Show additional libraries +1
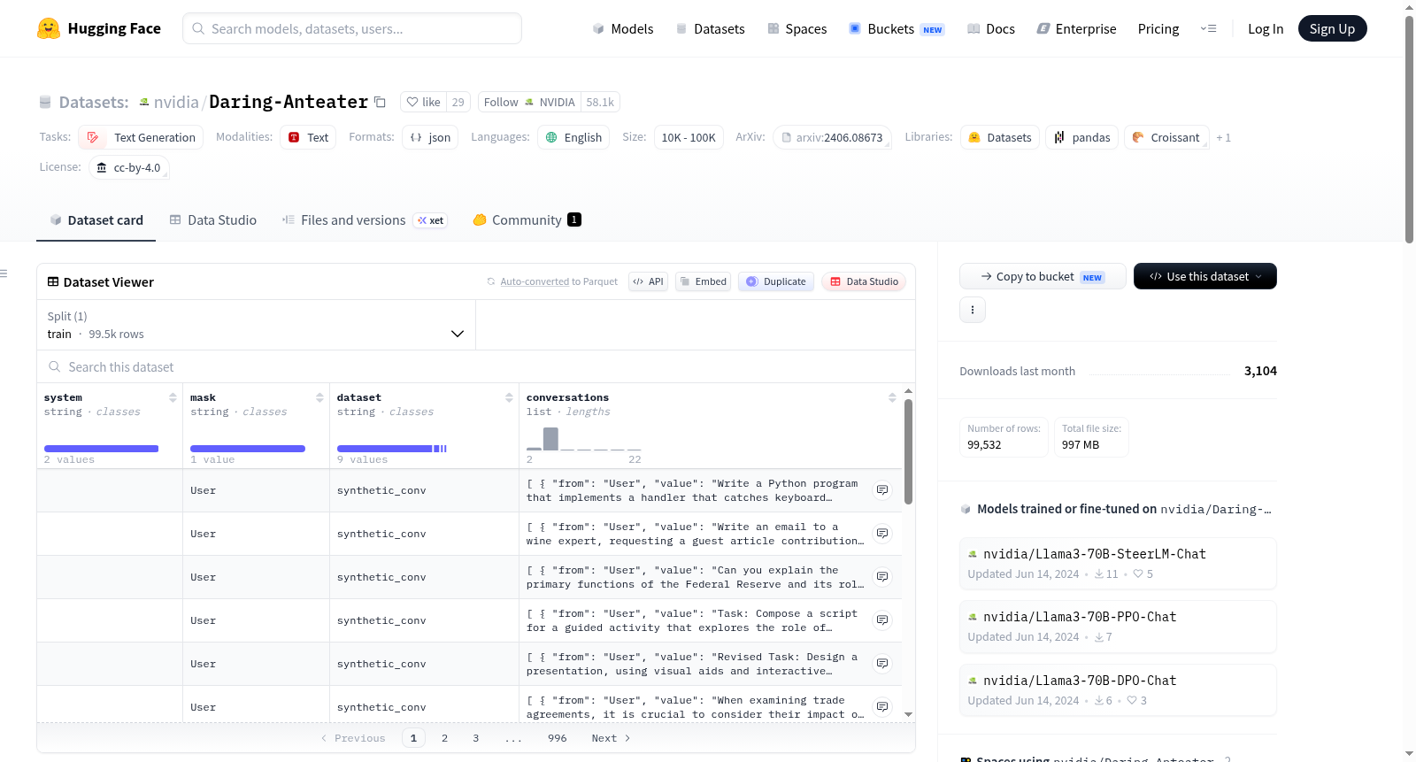1416x762 pixels. coord(1223,137)
